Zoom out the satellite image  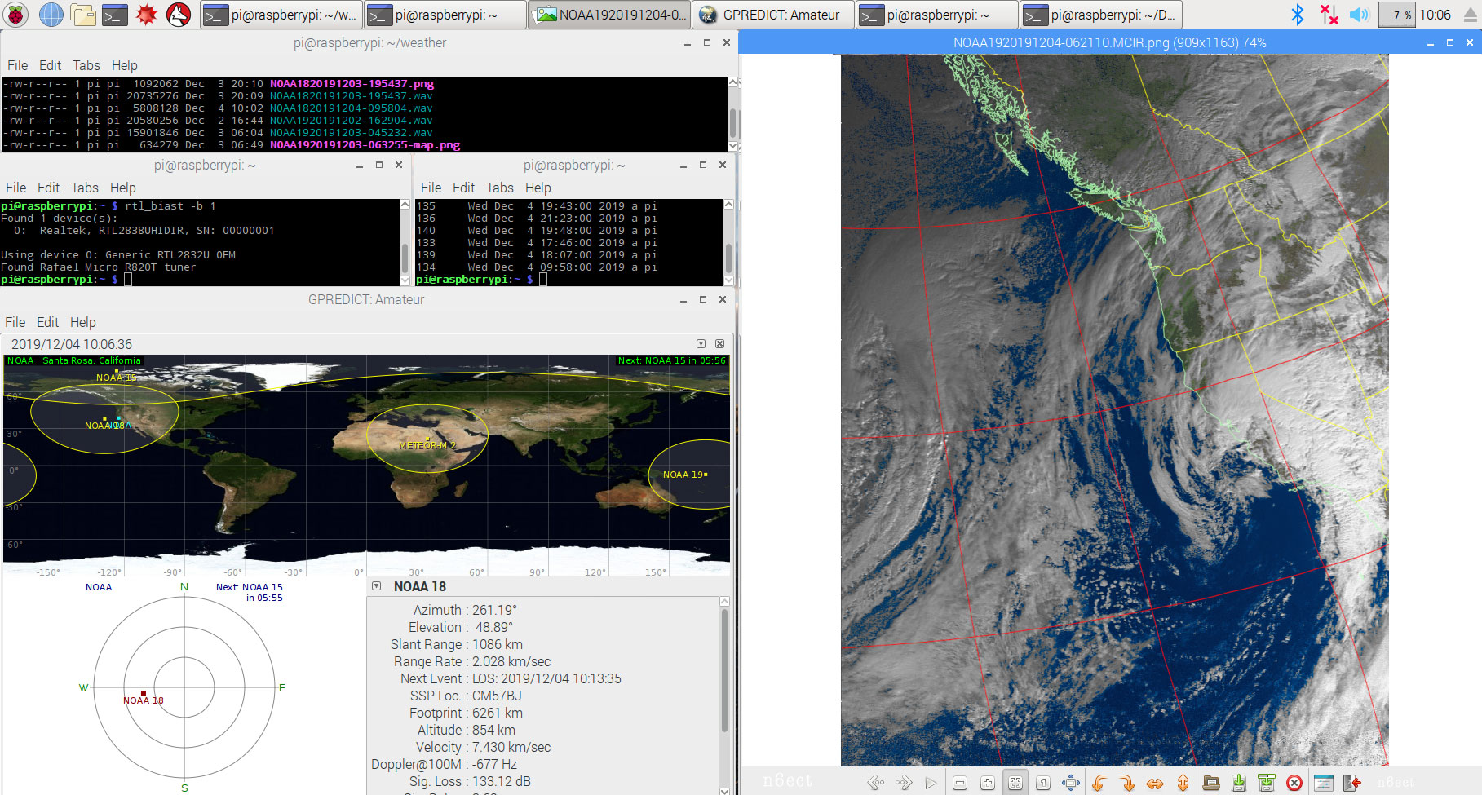pos(960,783)
